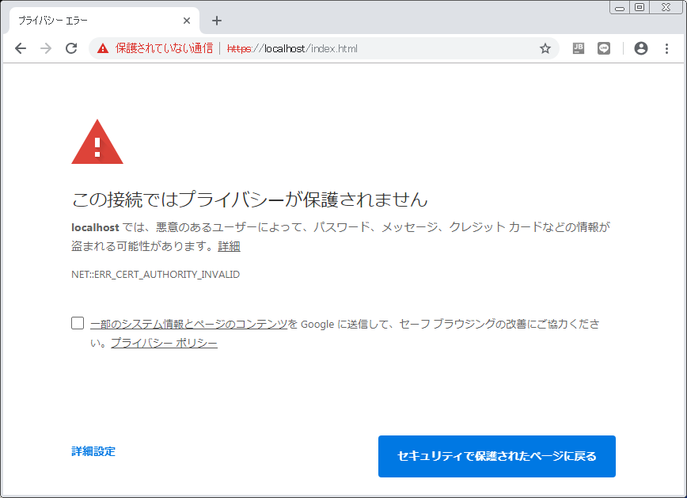Close the プライバシー エラー tab

click(187, 21)
